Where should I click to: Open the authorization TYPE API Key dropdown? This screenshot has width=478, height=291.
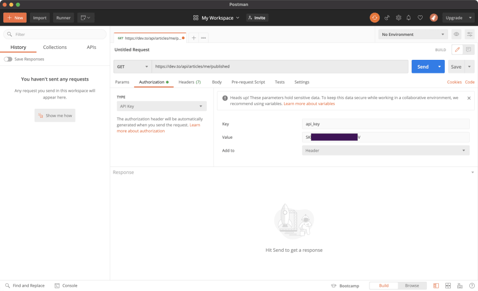pos(161,106)
